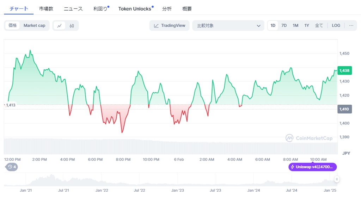Click the history events badge showing 4
Image resolution: width=361 pixels, height=197 pixels.
click(12, 167)
